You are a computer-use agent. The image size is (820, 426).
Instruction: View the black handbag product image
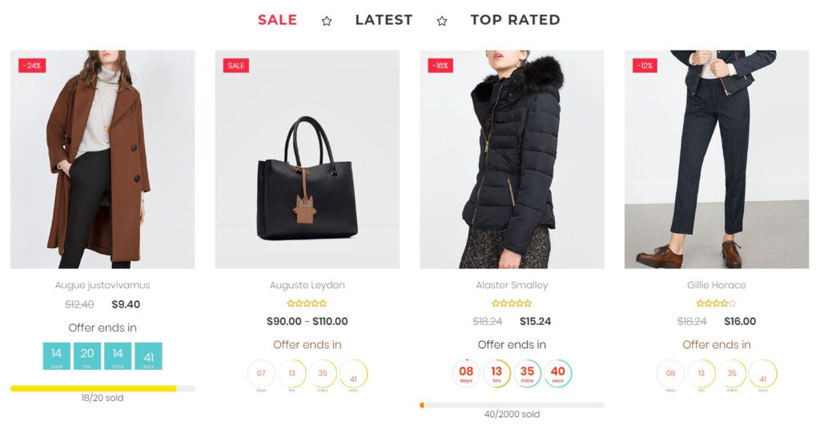(x=307, y=159)
